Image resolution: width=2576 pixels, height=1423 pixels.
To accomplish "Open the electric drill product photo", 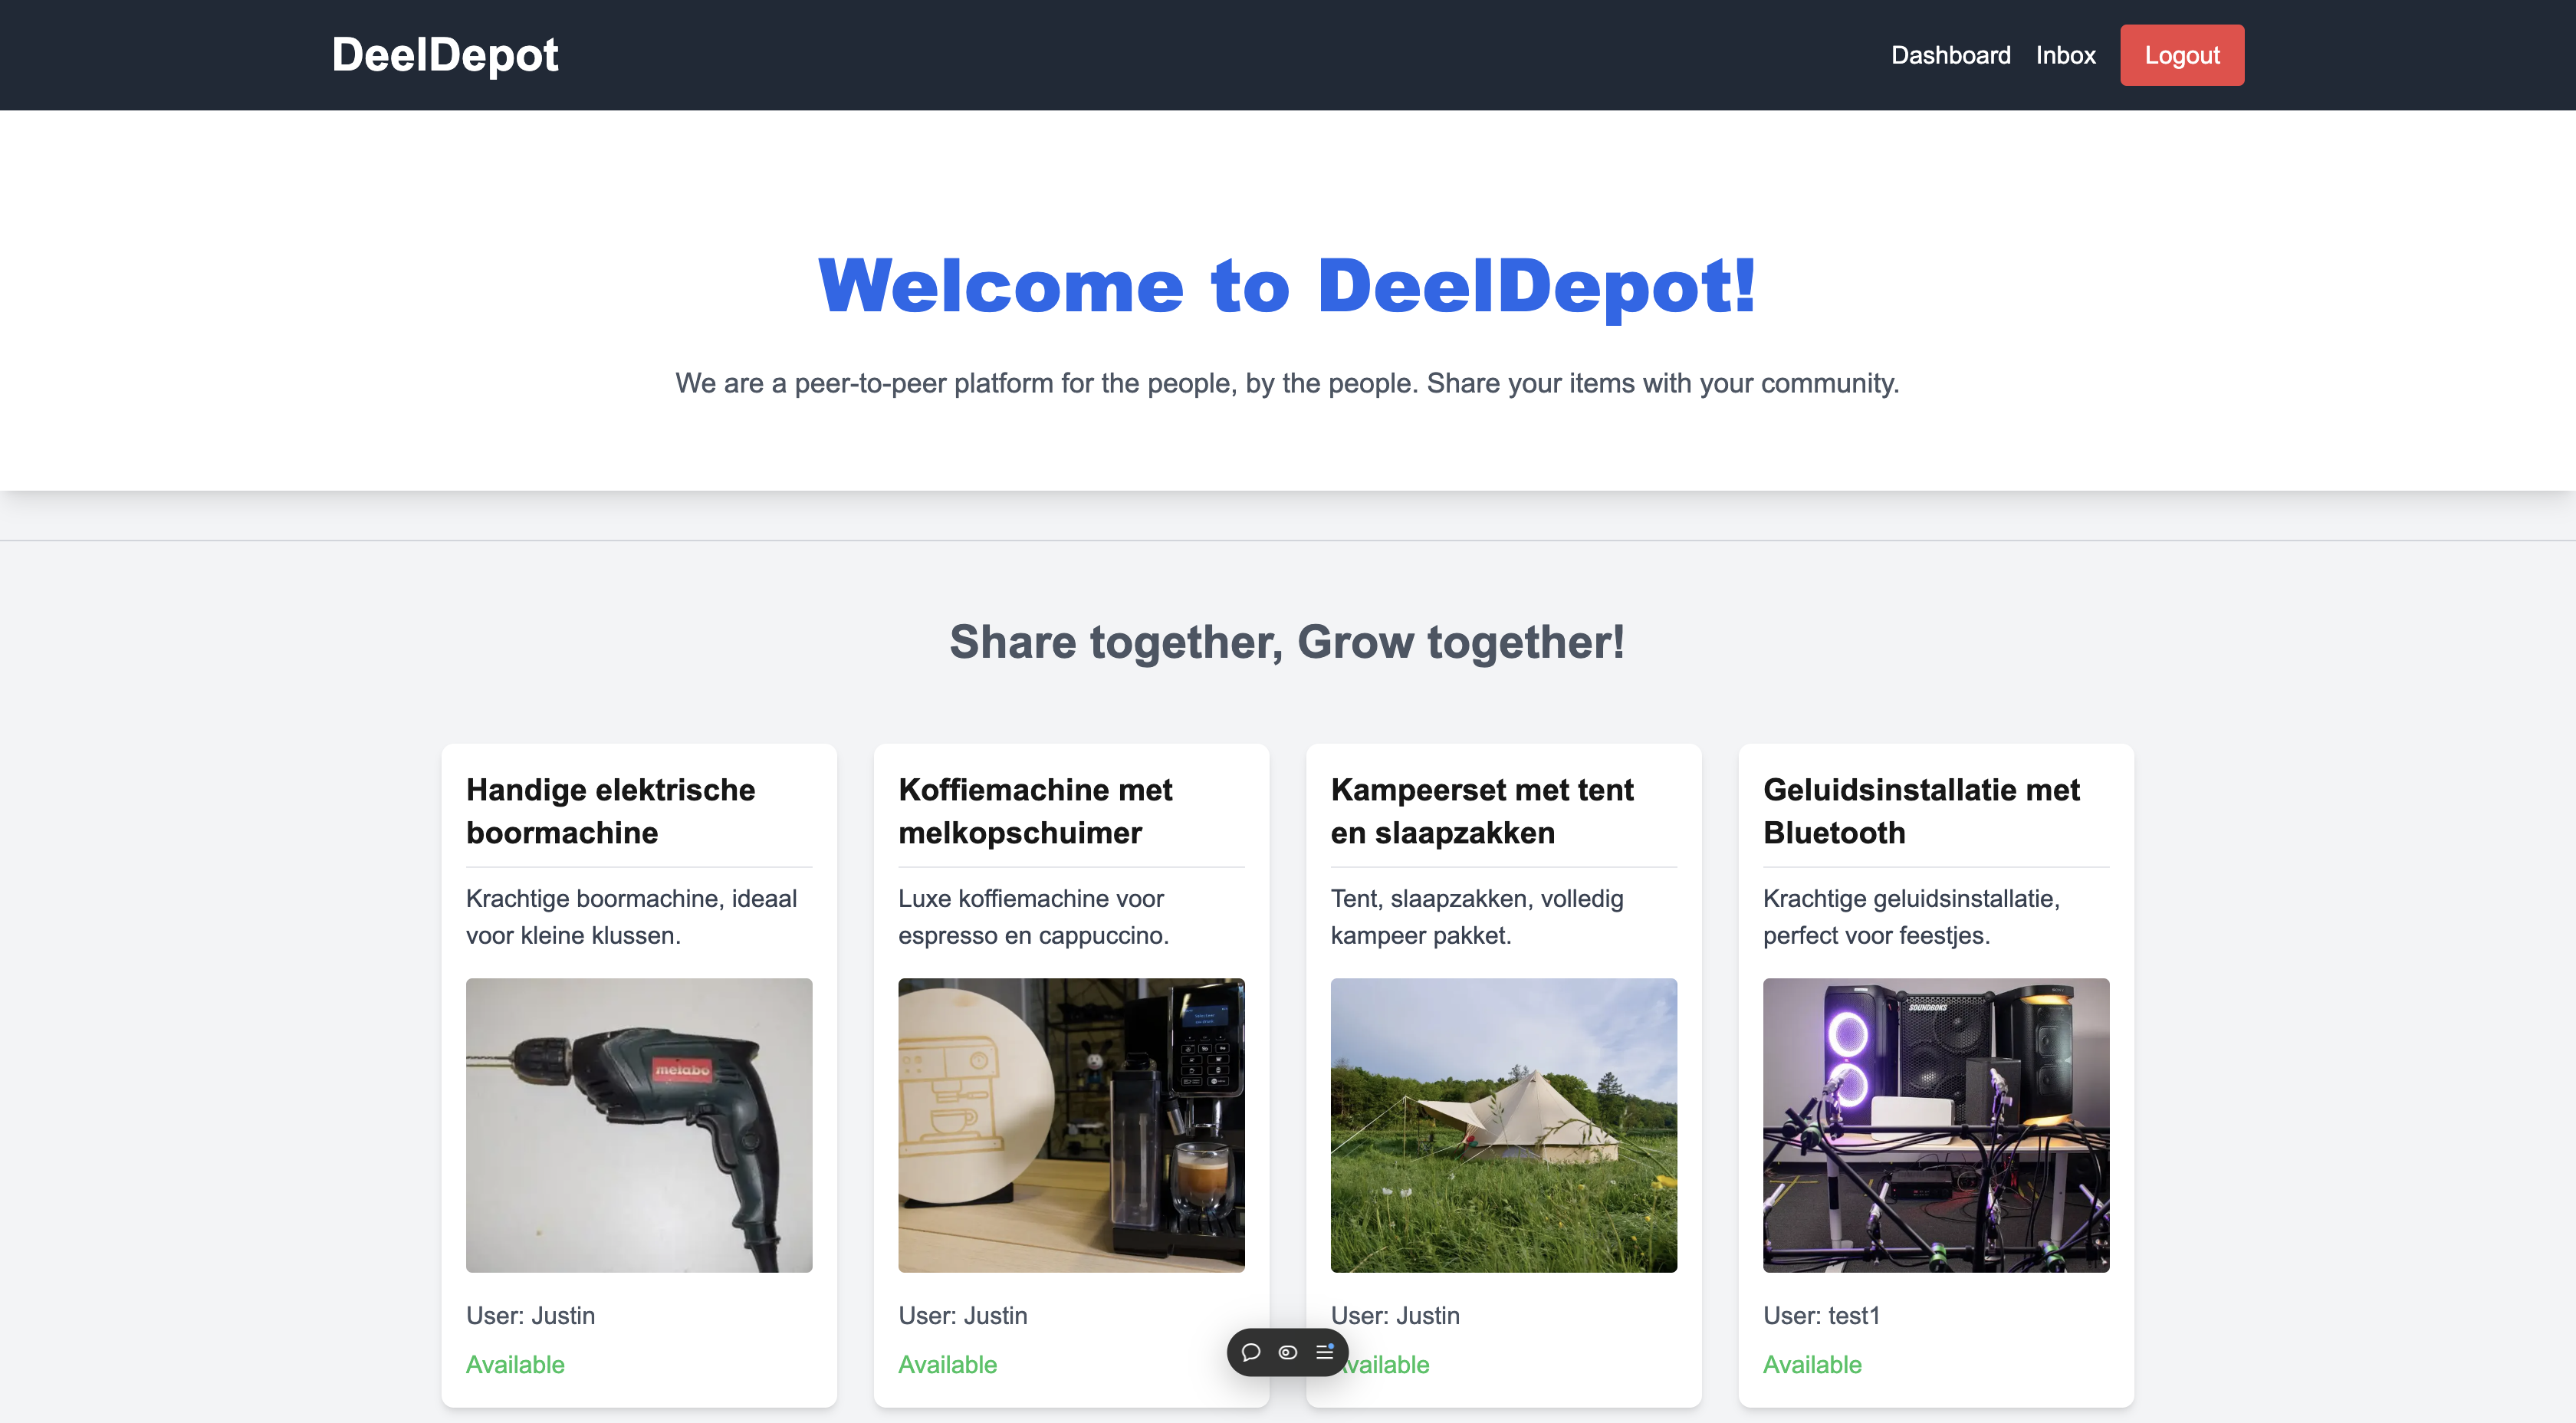I will (639, 1125).
